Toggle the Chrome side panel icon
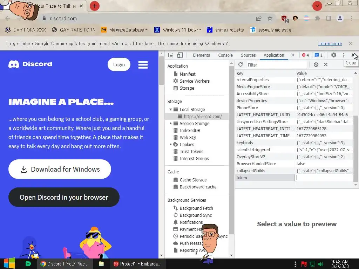Viewport: 359px width, 269px height. (x=329, y=18)
